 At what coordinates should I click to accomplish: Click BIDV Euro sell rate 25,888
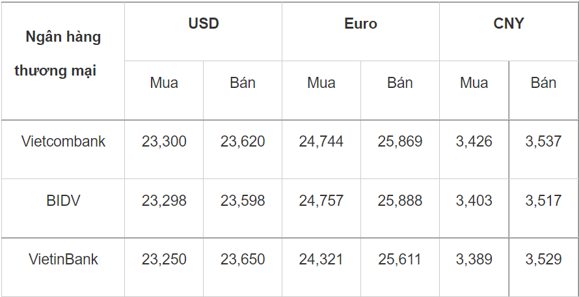click(x=400, y=201)
